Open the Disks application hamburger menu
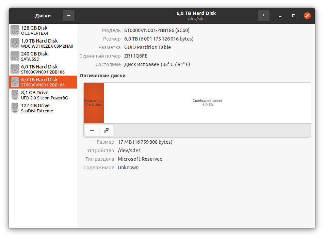The width and height of the screenshot is (324, 238). click(69, 16)
